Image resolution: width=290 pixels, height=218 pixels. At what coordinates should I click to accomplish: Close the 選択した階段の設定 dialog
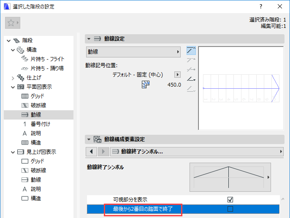tap(280, 6)
